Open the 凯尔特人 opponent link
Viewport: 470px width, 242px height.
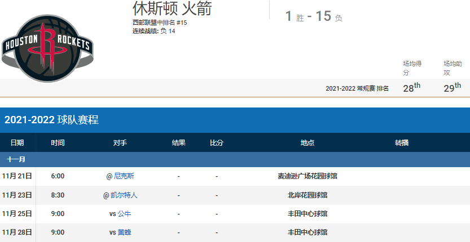click(124, 195)
